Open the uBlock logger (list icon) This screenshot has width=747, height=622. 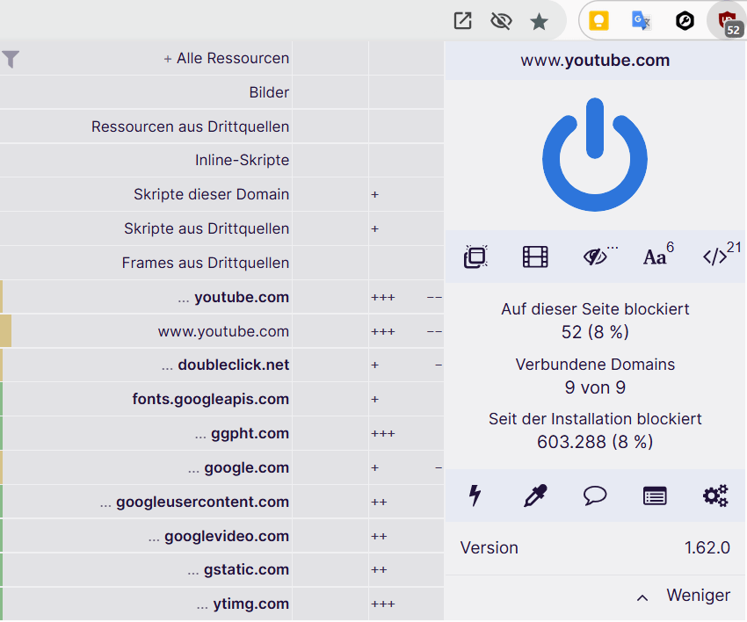tap(655, 496)
